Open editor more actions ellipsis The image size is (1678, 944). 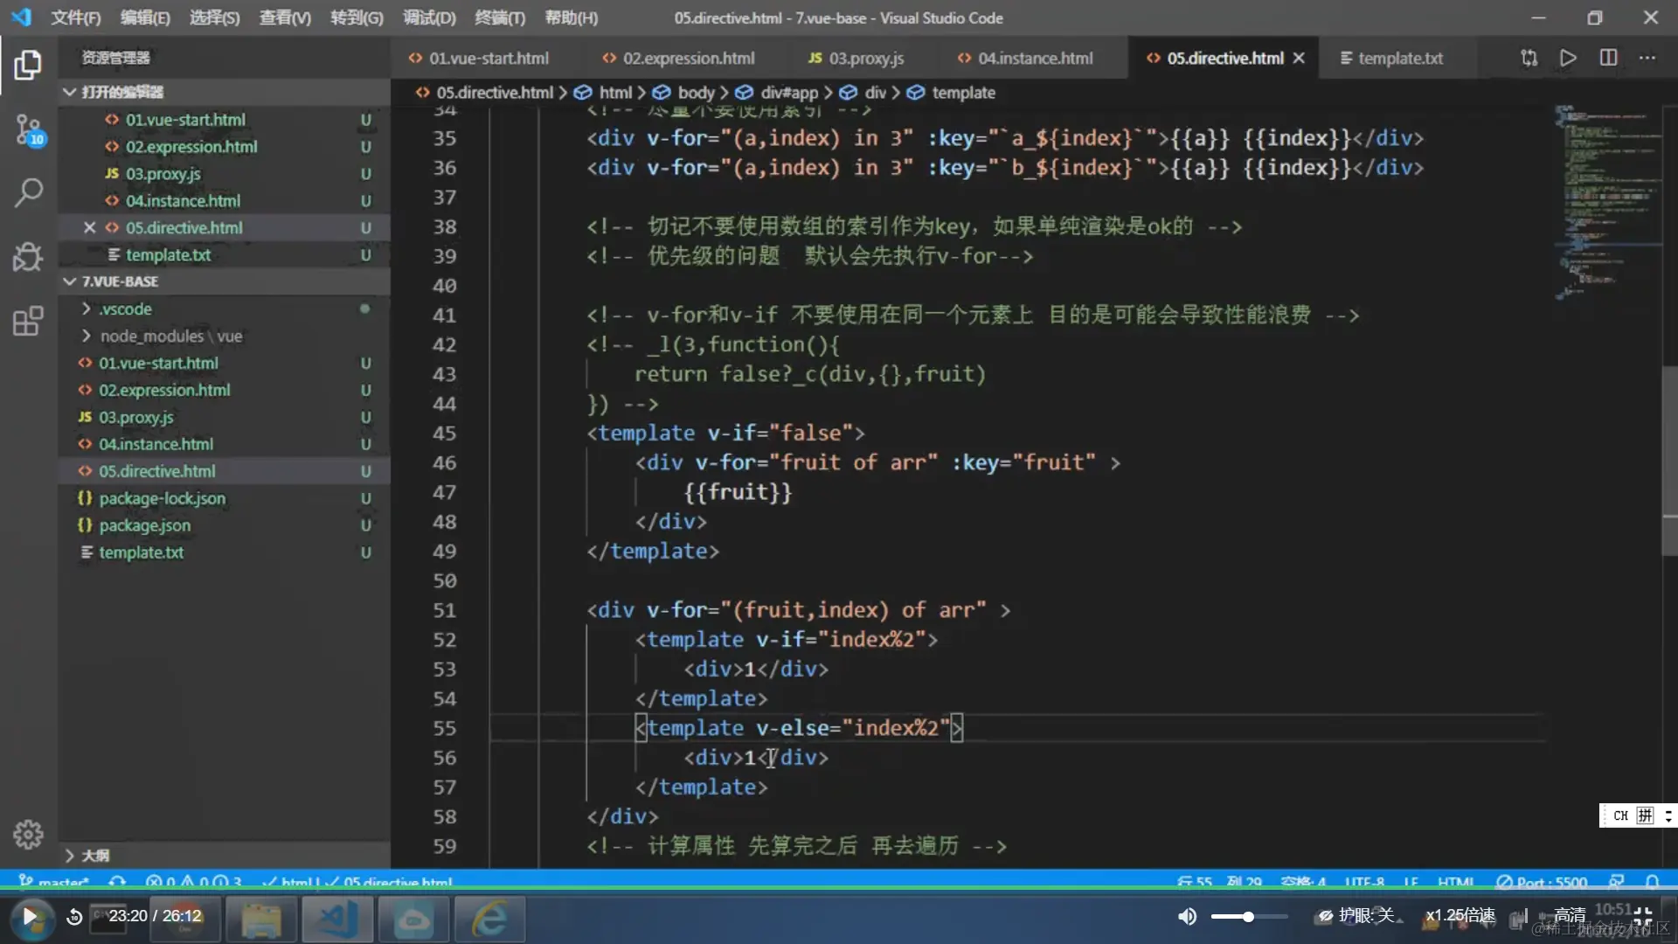[1647, 58]
